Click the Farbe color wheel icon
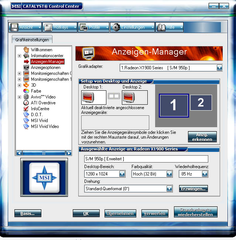The width and height of the screenshot is (236, 240). [26, 91]
